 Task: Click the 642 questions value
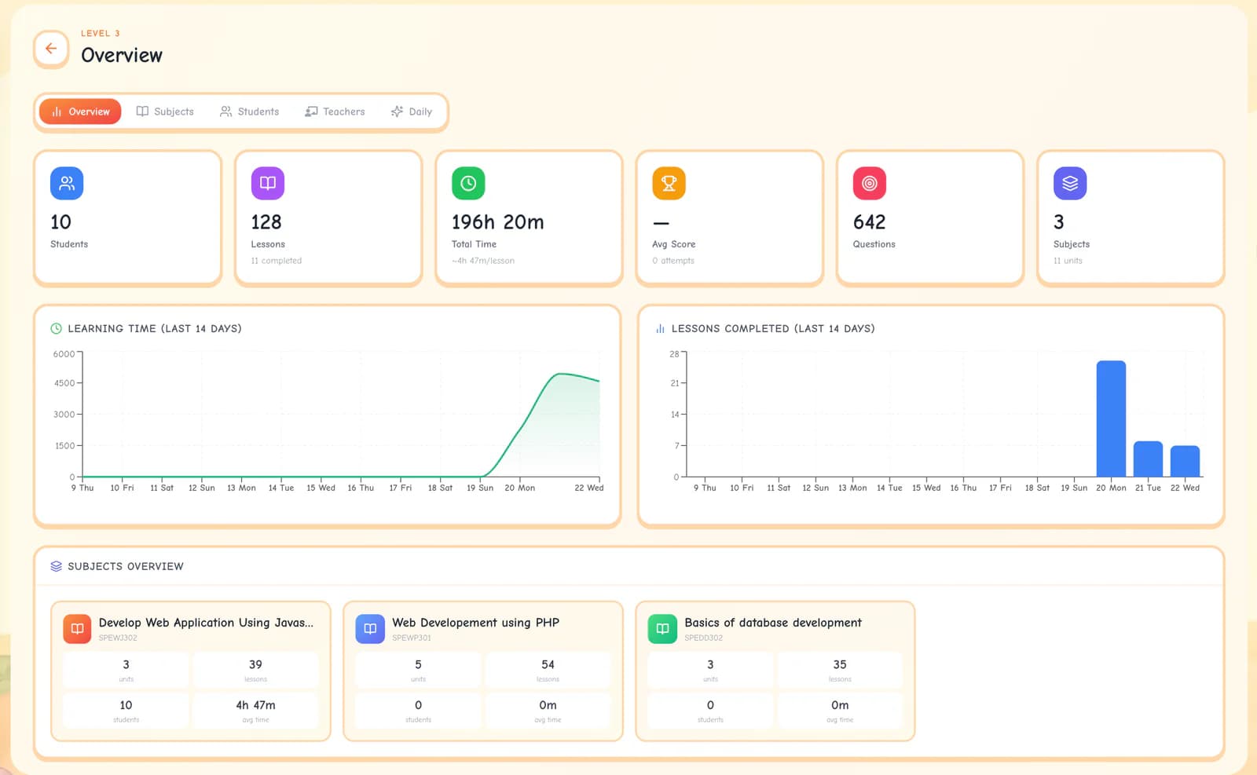tap(869, 222)
